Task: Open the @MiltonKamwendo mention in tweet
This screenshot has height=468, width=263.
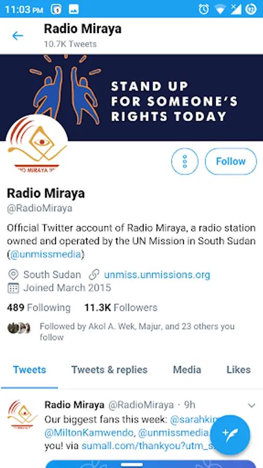Action: point(89,433)
